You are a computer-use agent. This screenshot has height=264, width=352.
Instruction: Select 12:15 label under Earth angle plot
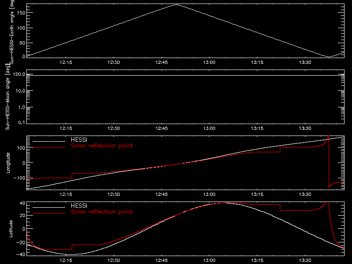[66, 62]
